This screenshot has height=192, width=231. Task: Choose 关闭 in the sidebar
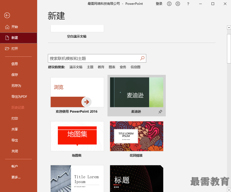click(15, 151)
